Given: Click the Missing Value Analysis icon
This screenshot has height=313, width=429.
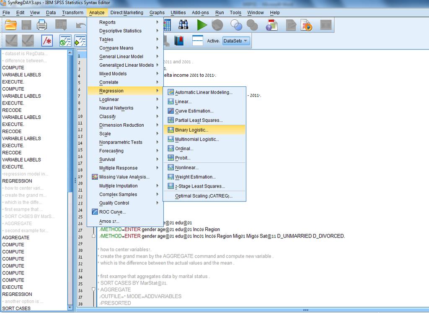Looking at the screenshot, I should [x=95, y=177].
